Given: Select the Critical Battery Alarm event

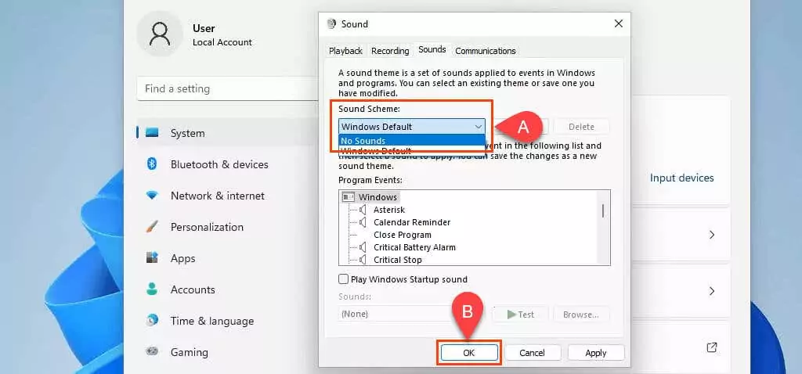Looking at the screenshot, I should click(414, 247).
